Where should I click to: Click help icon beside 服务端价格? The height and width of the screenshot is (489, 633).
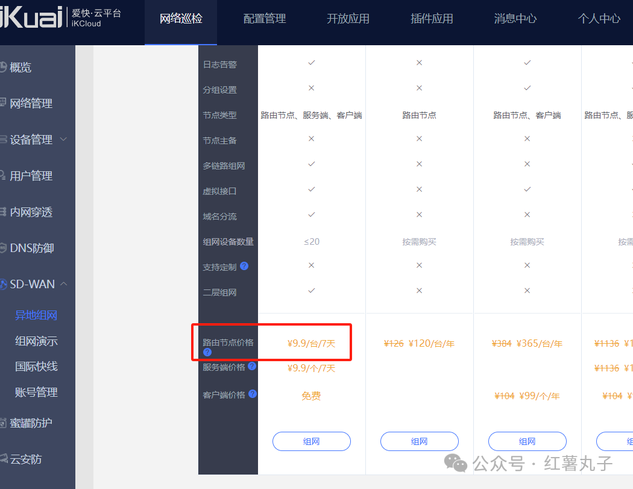[x=253, y=366]
